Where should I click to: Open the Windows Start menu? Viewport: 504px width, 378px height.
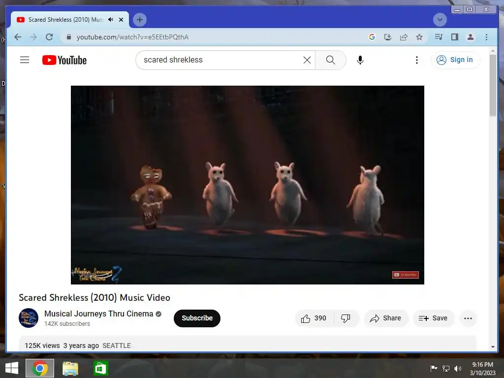(x=12, y=368)
